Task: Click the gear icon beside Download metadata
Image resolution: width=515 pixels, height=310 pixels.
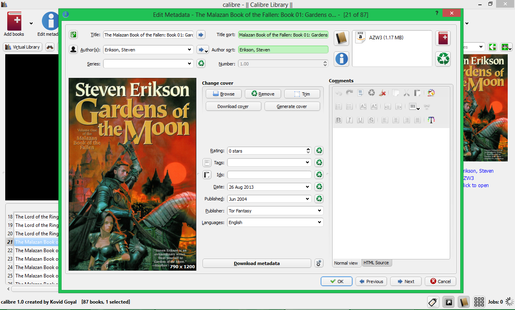Action: (x=319, y=263)
